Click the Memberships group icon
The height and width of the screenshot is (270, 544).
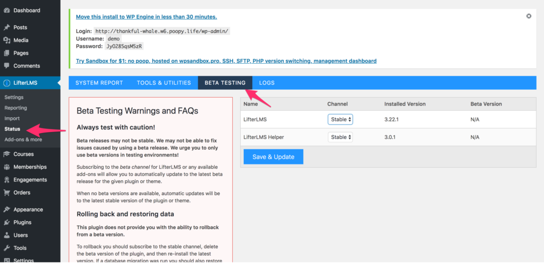coord(6,167)
